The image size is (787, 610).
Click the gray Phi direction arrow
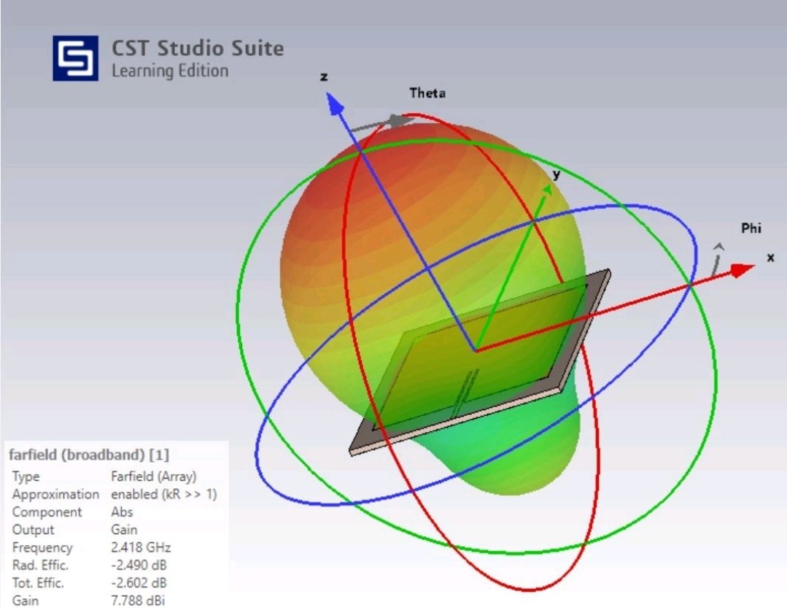click(717, 260)
